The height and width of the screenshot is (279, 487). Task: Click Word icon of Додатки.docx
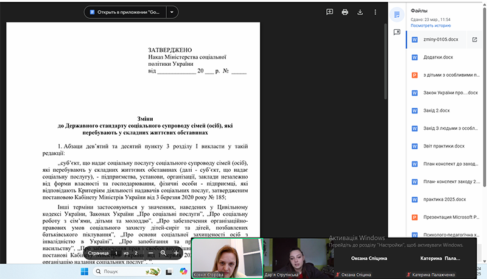tap(415, 57)
